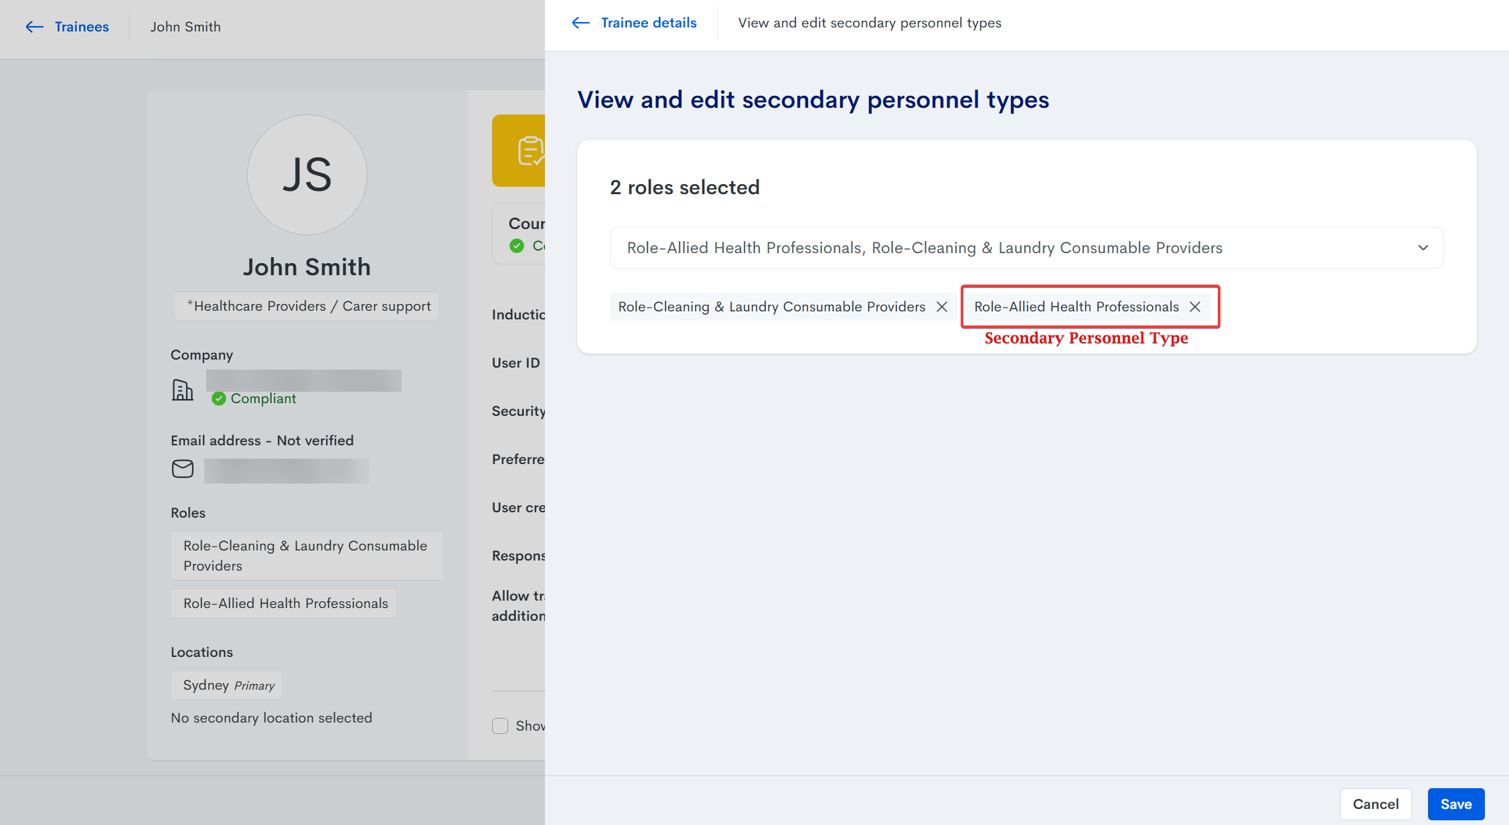1509x825 pixels.
Task: Select the Role-Allied Health Professionals role tag in sidebar
Action: coord(285,603)
